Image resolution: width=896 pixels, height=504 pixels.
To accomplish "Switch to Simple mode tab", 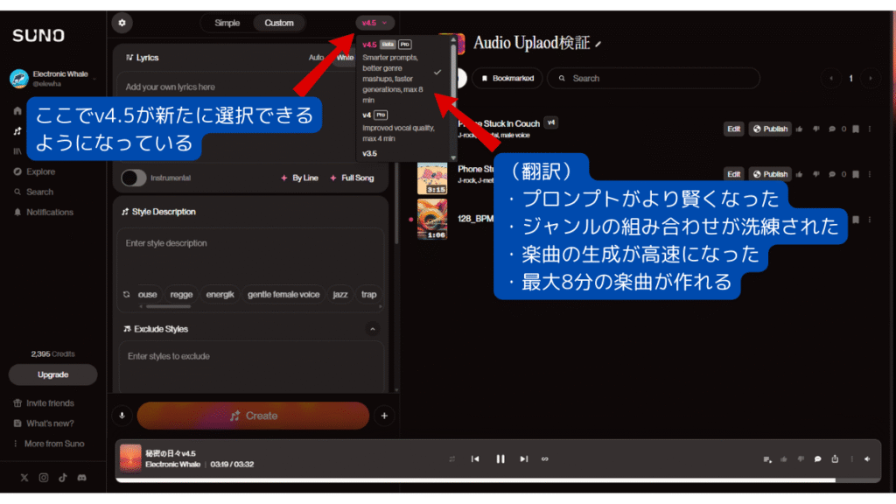I will pyautogui.click(x=227, y=23).
